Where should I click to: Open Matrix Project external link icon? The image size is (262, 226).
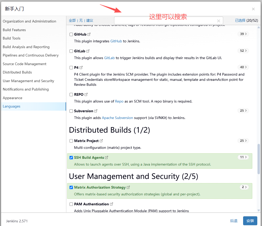(x=101, y=141)
